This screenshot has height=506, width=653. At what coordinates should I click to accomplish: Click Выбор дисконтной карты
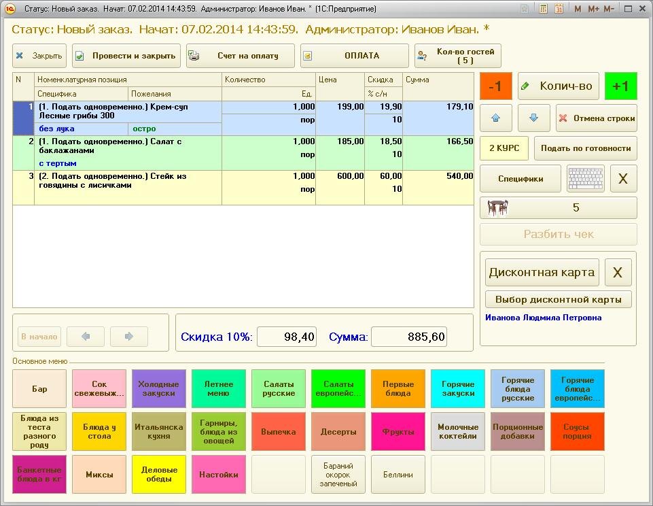(558, 299)
